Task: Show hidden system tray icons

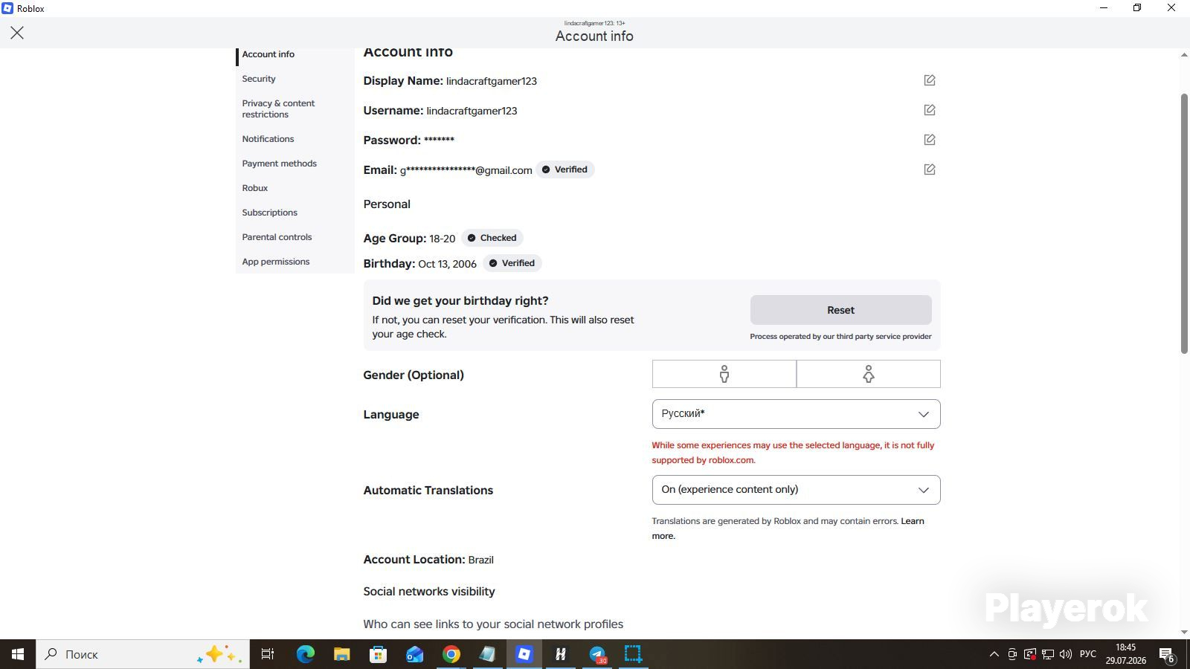Action: (994, 654)
